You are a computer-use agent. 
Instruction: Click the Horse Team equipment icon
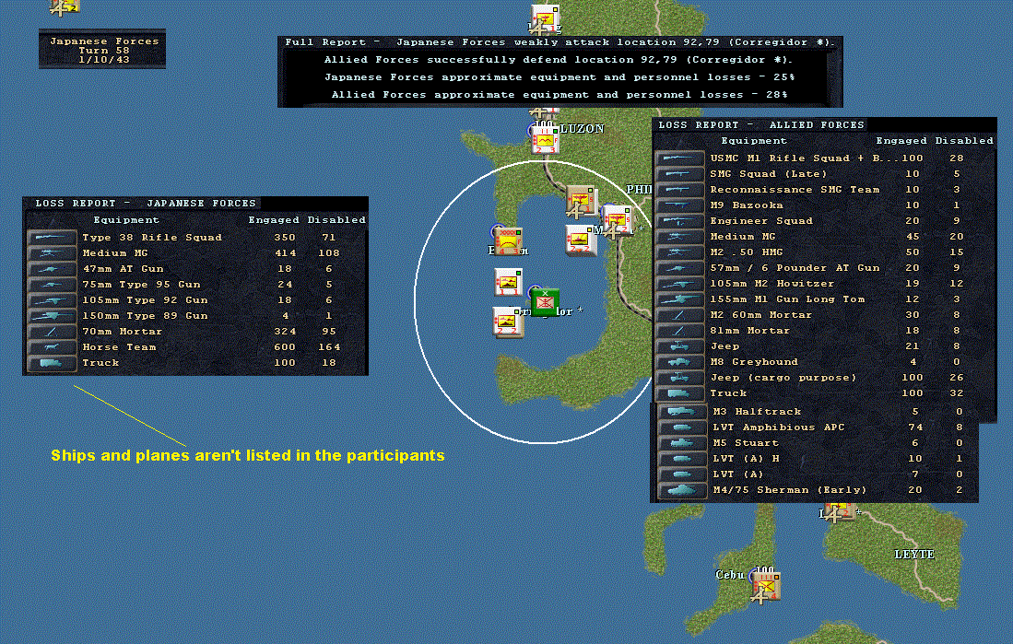click(53, 346)
